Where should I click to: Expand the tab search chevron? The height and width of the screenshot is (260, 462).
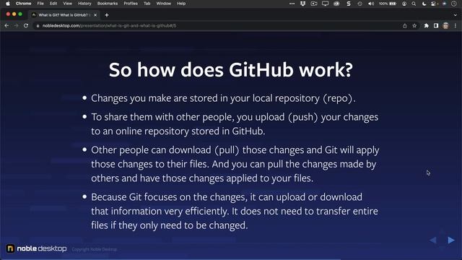[456, 15]
